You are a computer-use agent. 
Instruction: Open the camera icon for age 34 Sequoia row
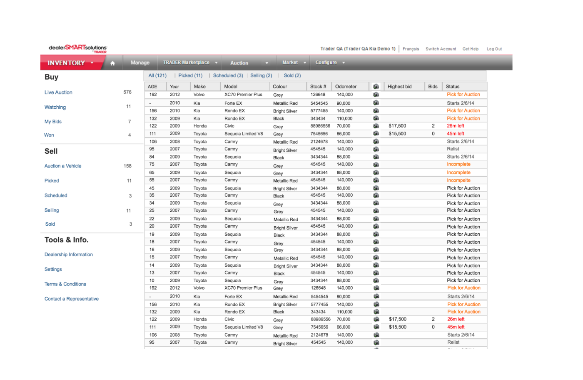click(x=376, y=203)
